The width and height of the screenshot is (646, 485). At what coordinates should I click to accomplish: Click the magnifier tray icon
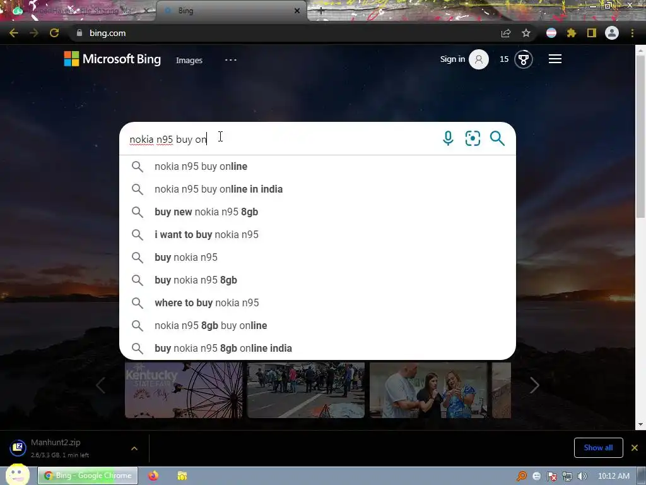coord(522,476)
